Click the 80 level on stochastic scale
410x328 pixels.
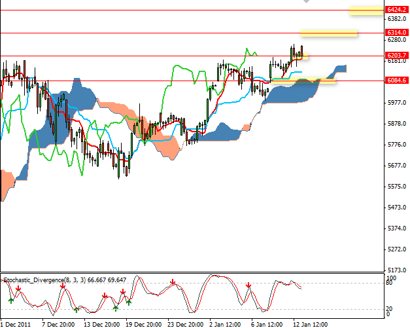point(388,283)
